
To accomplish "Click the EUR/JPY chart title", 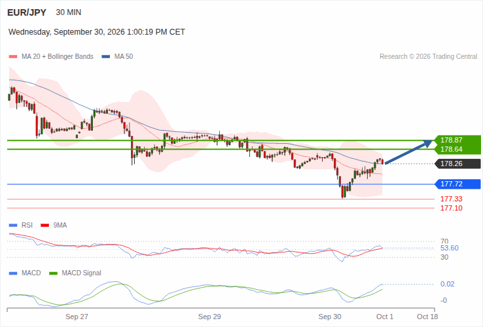I will 27,12.
